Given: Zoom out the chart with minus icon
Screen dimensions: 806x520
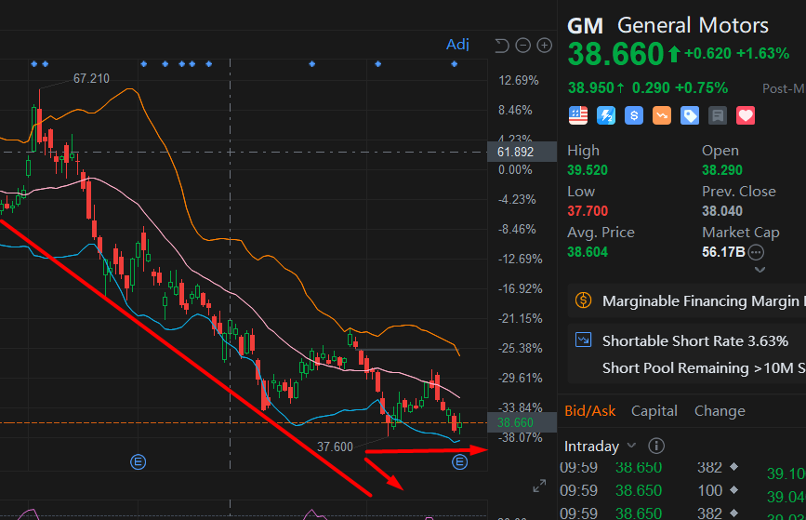Looking at the screenshot, I should point(522,46).
